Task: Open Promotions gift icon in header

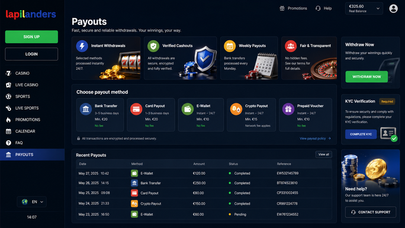Action: (x=282, y=8)
